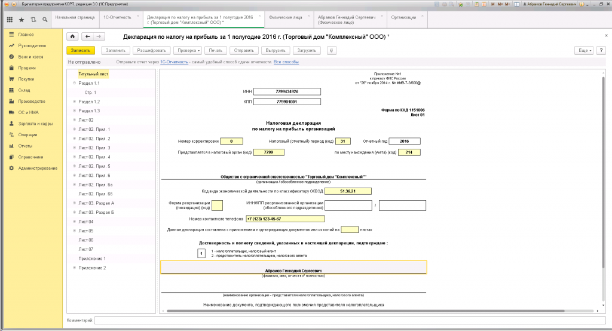Click the Номер корректировки field

(x=231, y=141)
